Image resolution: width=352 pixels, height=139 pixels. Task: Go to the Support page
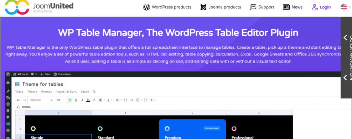pyautogui.click(x=262, y=7)
